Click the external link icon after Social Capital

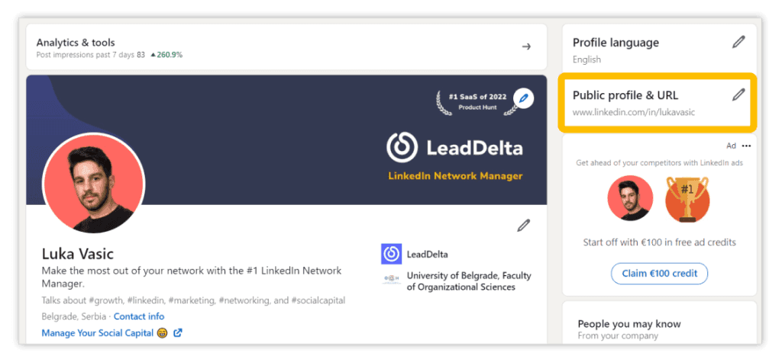(x=177, y=333)
